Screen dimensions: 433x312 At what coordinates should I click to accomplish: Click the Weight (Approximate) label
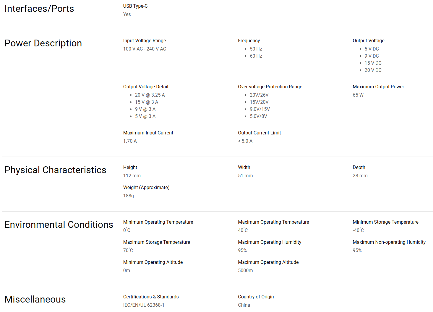[146, 188]
